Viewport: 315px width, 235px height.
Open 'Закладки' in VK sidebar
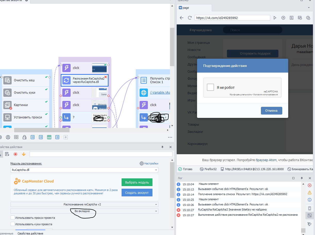(195, 132)
